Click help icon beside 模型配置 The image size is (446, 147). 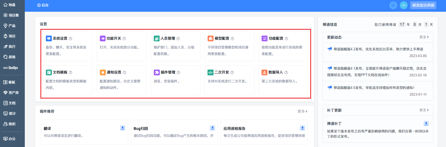pyautogui.click(x=232, y=39)
